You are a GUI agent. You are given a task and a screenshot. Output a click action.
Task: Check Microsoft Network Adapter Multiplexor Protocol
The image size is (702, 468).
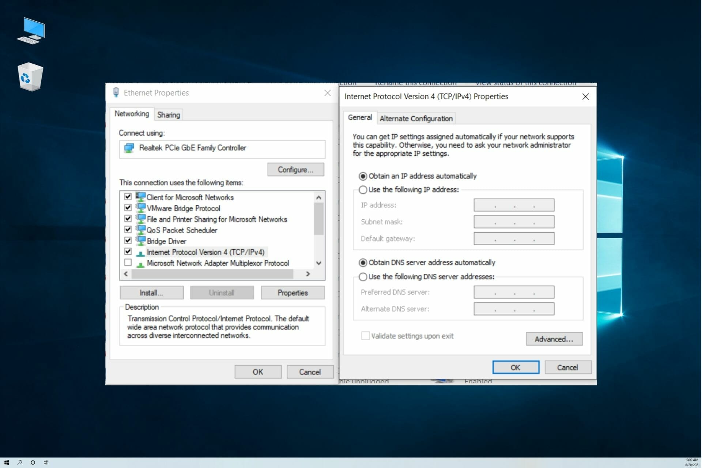128,262
